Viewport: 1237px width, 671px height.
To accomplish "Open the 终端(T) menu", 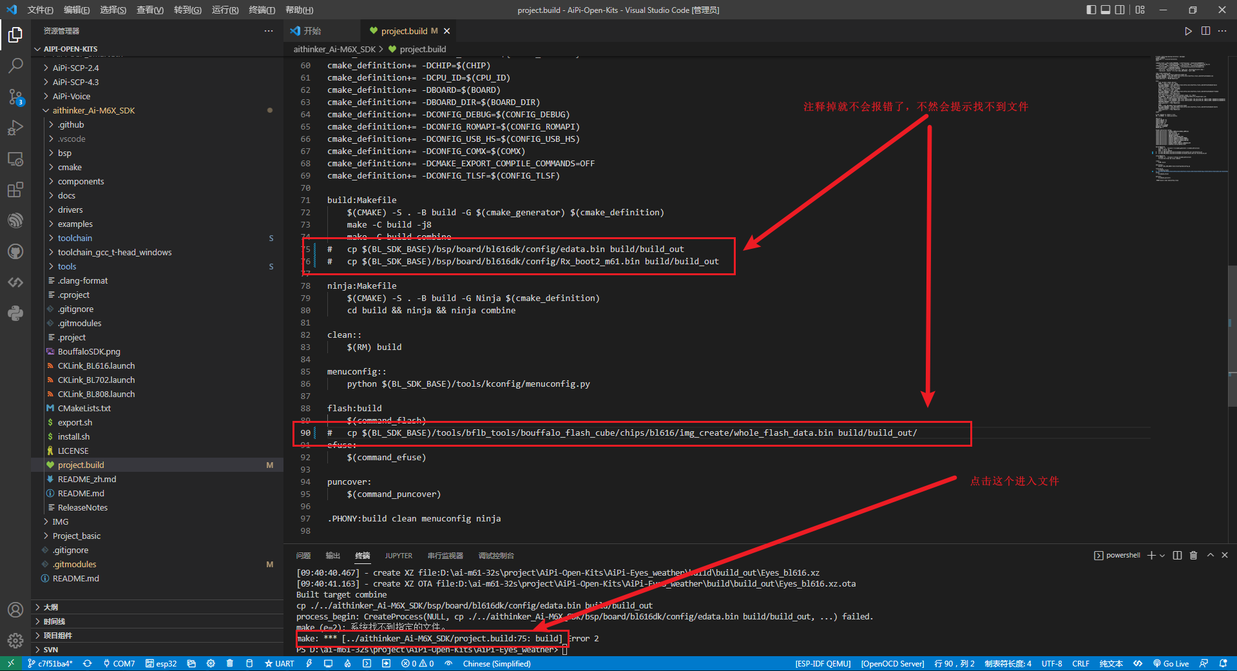I will pyautogui.click(x=262, y=10).
